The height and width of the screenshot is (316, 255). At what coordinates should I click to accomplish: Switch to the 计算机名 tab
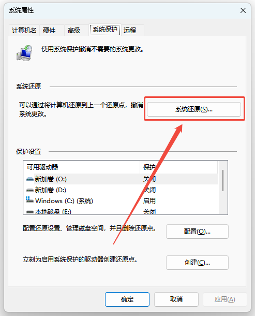pyautogui.click(x=24, y=31)
